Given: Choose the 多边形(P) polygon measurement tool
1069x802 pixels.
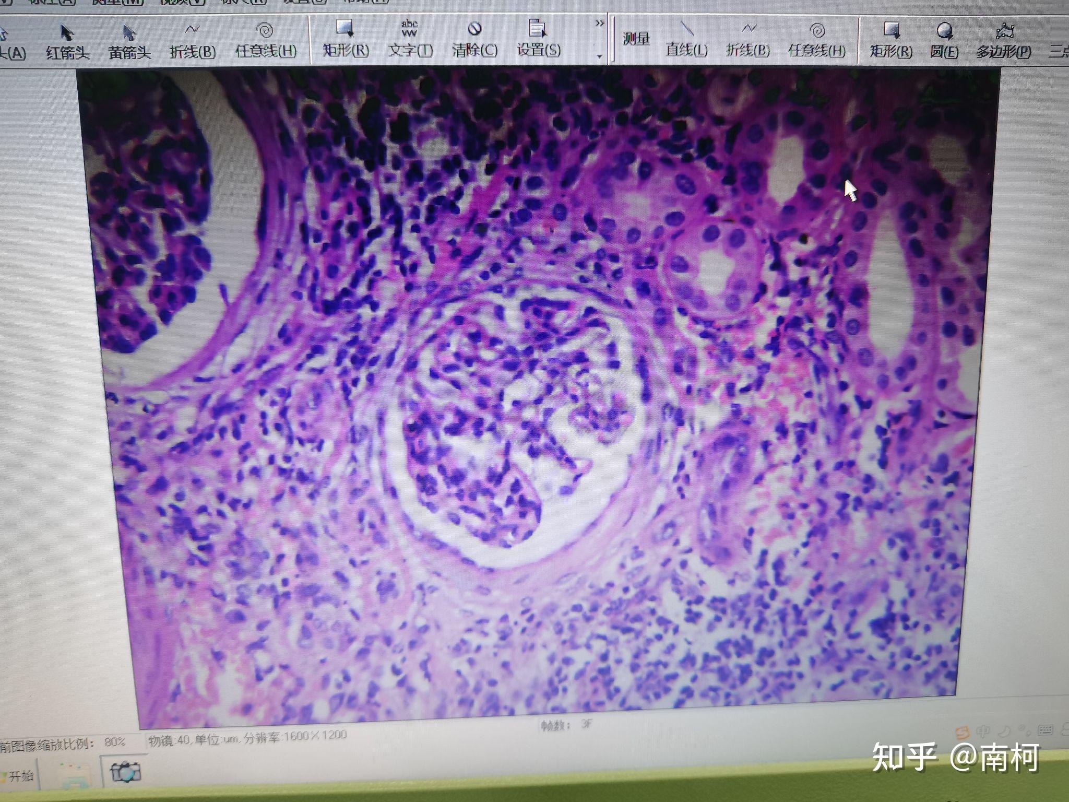Looking at the screenshot, I should coord(1003,41).
